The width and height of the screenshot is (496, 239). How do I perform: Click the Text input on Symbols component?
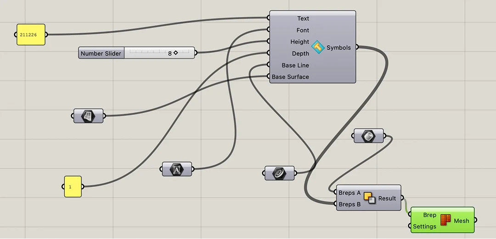[x=303, y=19]
